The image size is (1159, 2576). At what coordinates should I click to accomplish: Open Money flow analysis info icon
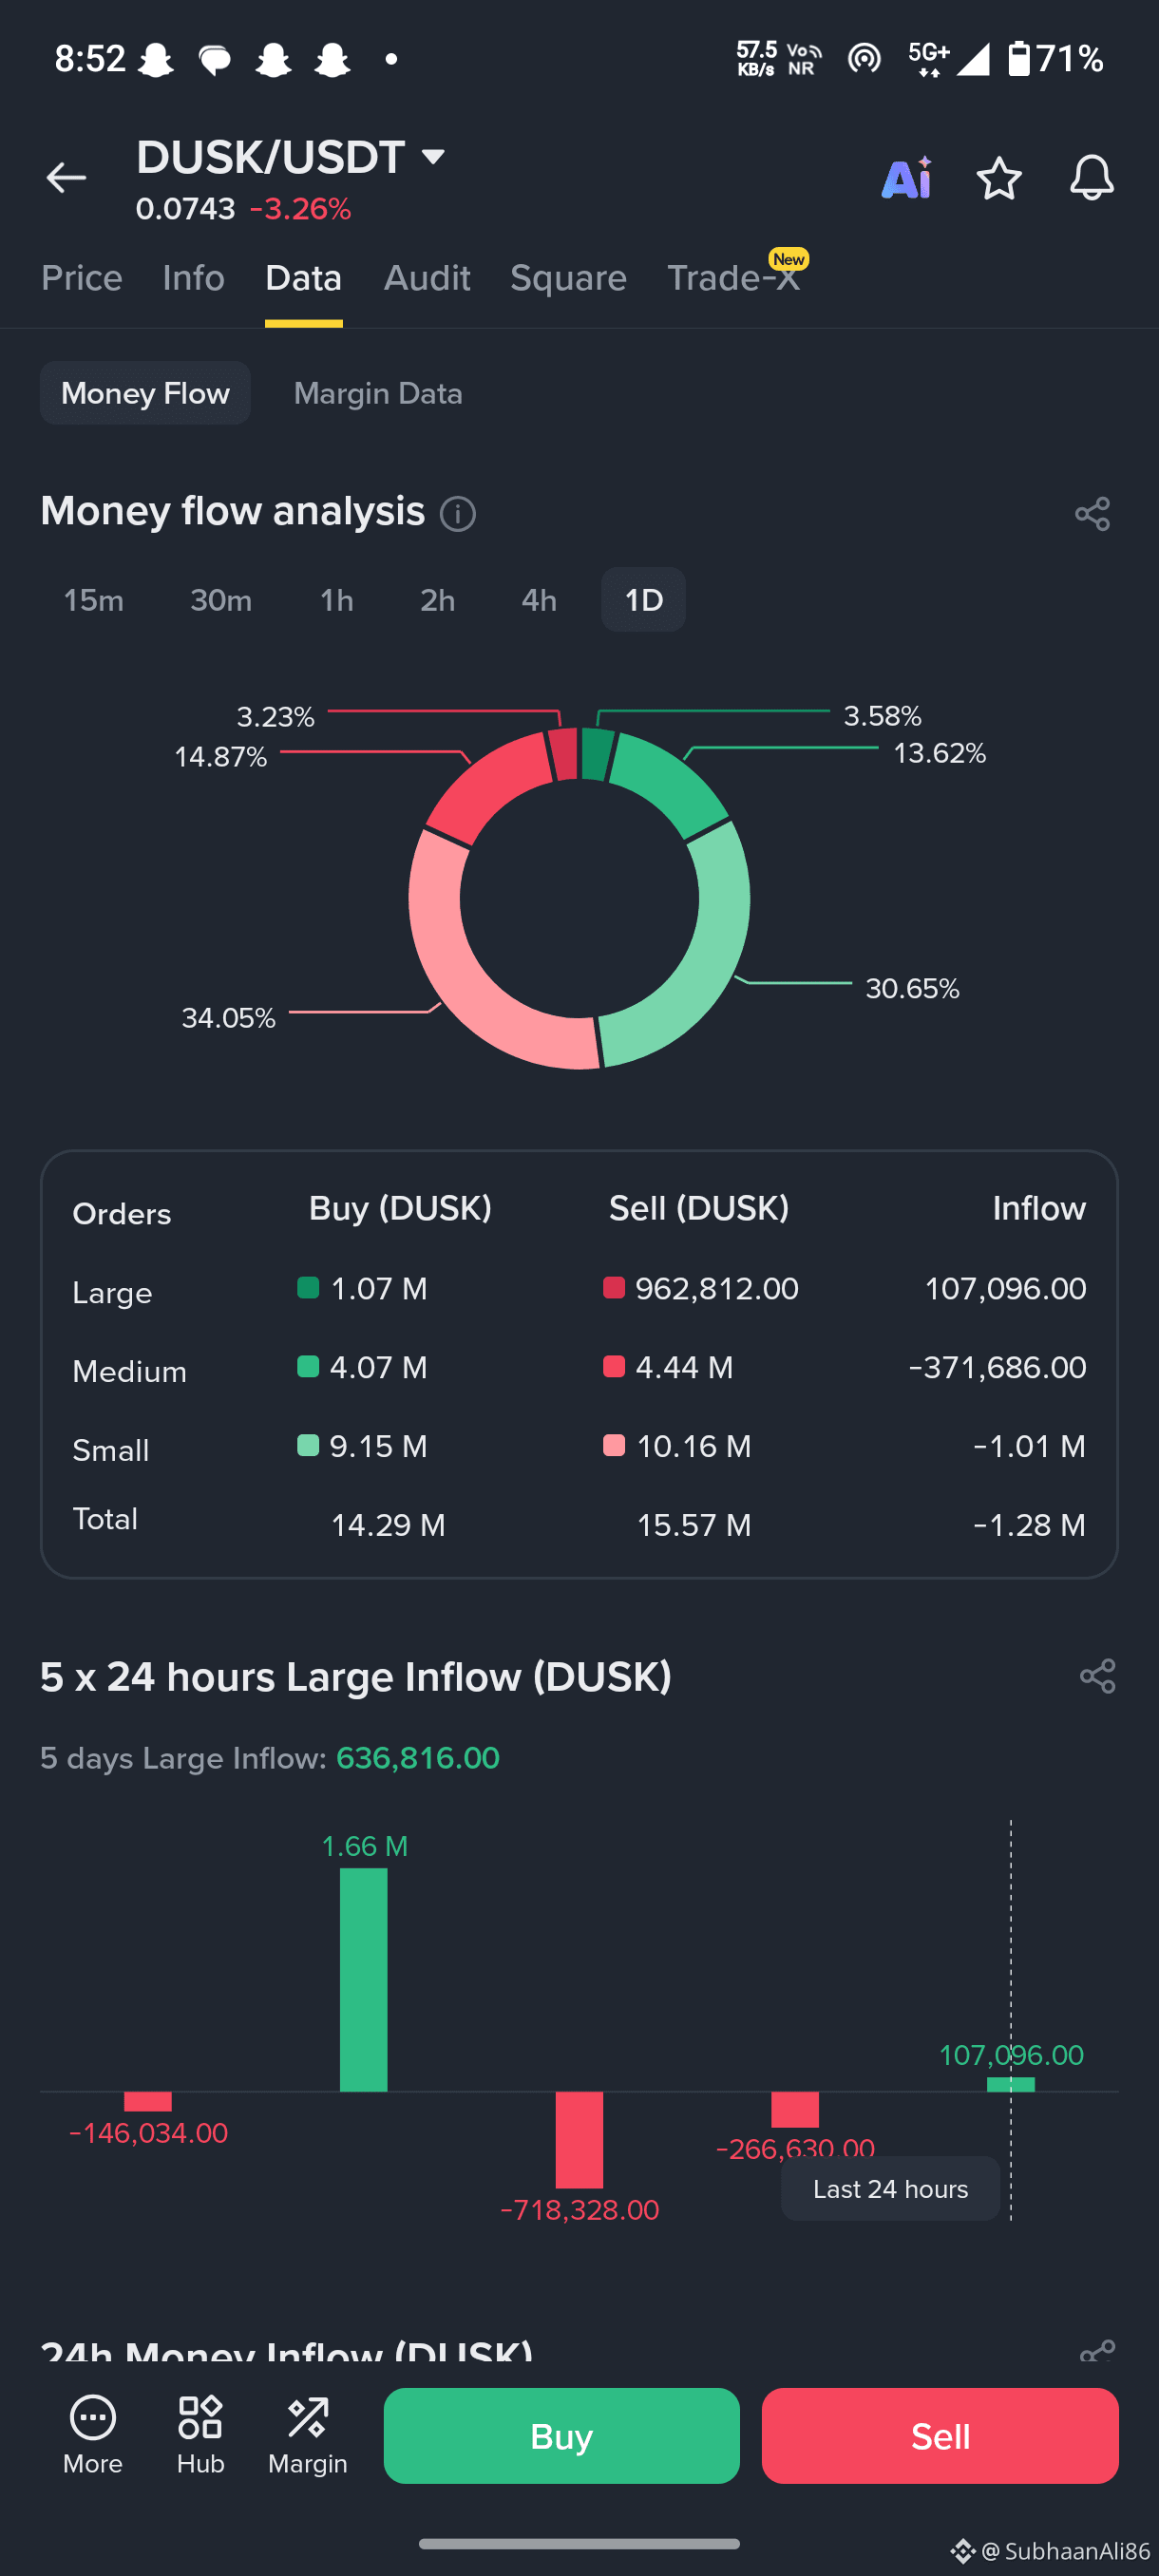[458, 514]
